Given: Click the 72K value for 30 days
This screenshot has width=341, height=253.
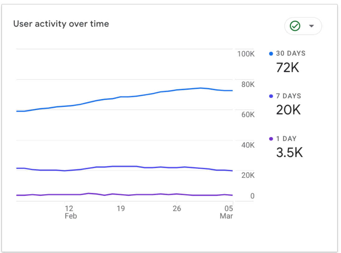Looking at the screenshot, I should click(287, 68).
